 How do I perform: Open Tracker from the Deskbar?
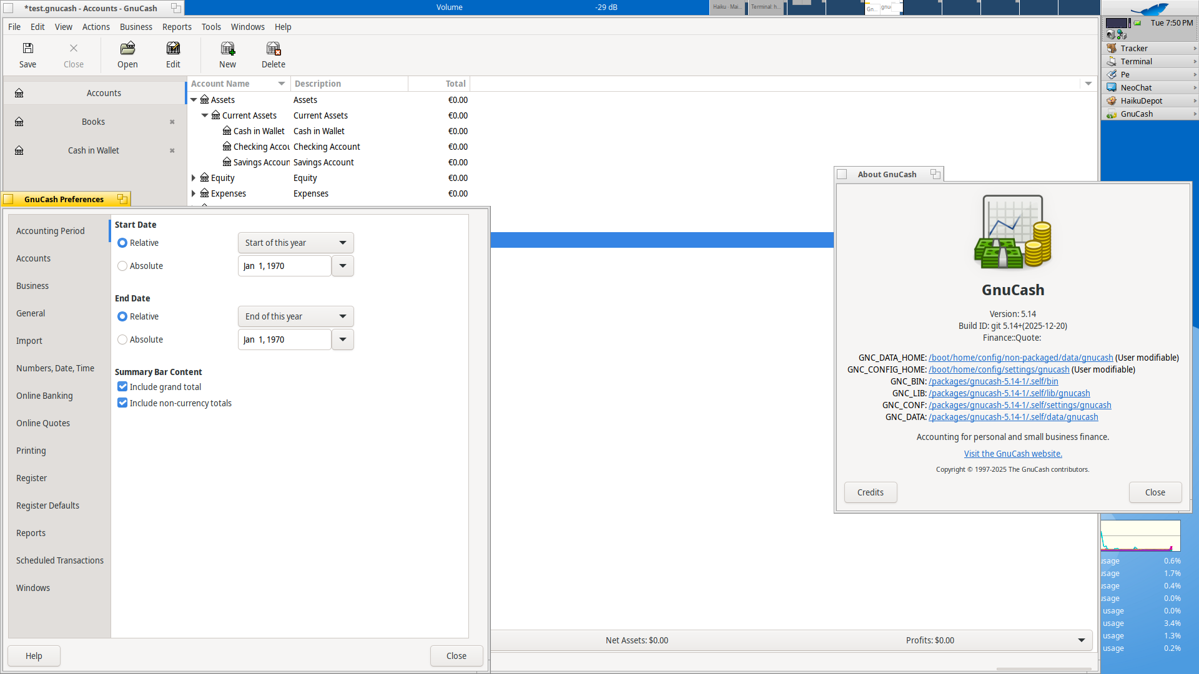(x=1149, y=48)
